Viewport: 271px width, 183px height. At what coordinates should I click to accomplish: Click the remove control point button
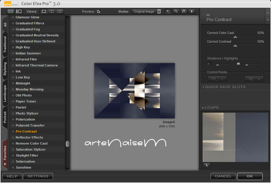(x=217, y=79)
